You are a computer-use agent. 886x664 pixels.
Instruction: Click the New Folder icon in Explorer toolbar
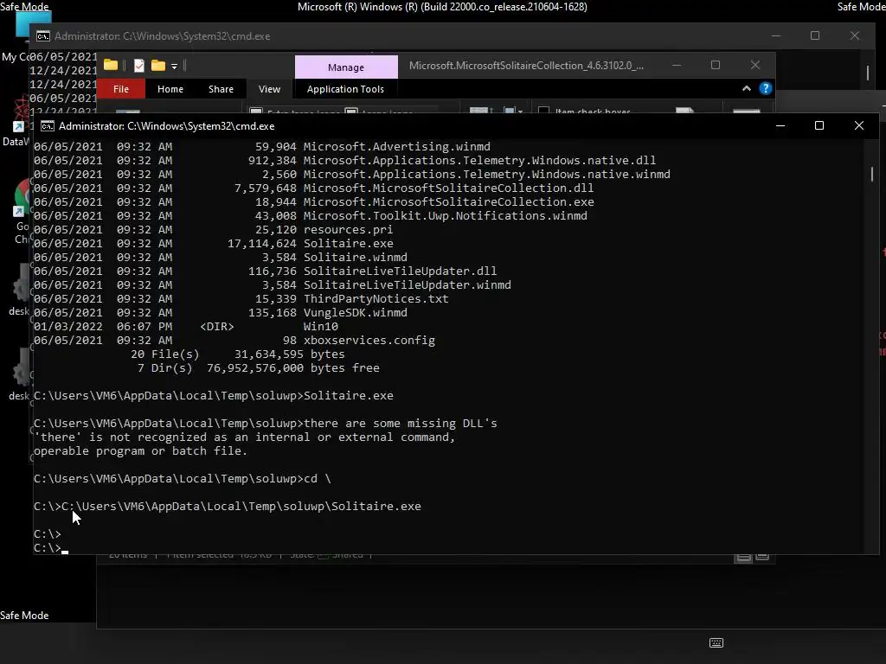[x=158, y=66]
